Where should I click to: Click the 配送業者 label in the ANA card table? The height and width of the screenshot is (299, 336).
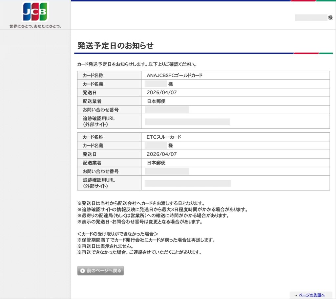click(x=92, y=101)
